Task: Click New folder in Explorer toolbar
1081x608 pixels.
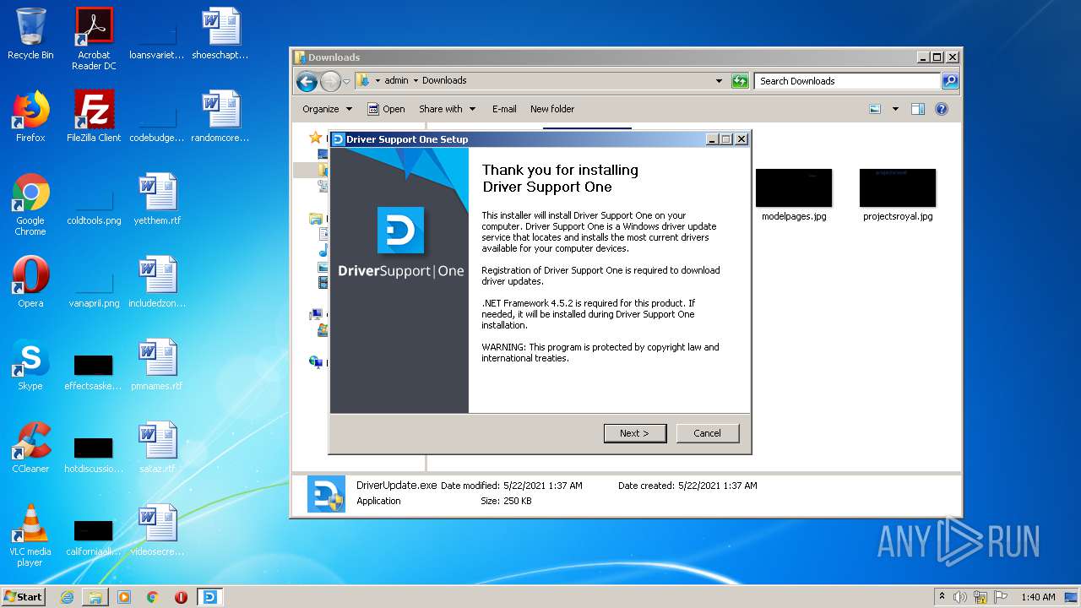Action: tap(552, 109)
